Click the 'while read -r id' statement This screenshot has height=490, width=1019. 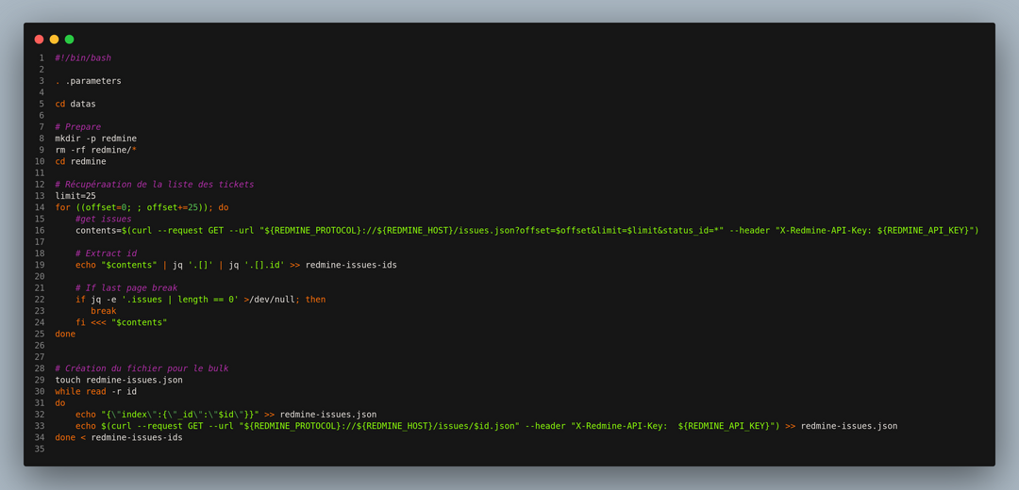click(95, 391)
